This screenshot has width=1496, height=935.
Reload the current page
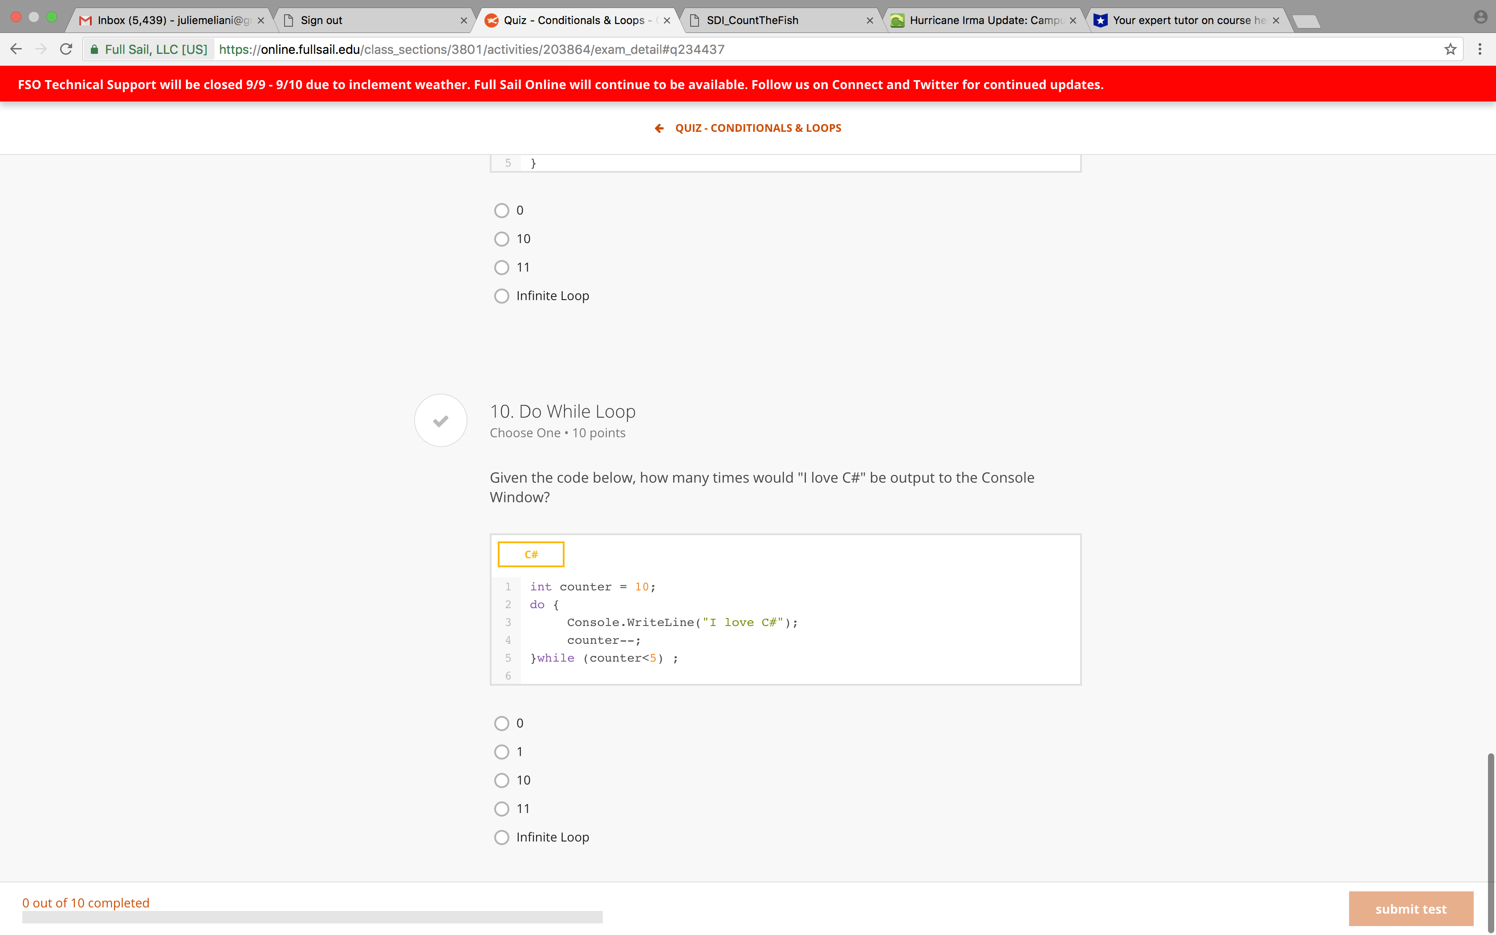(66, 49)
